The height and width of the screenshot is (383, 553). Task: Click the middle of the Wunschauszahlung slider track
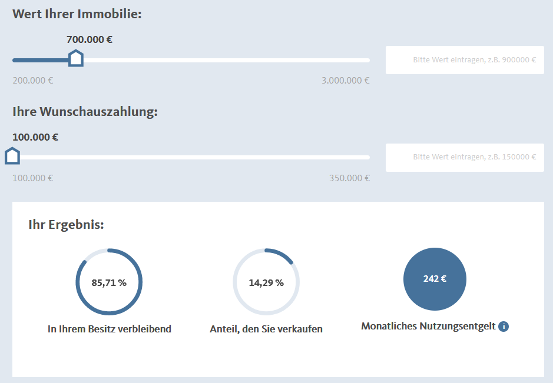click(x=191, y=157)
